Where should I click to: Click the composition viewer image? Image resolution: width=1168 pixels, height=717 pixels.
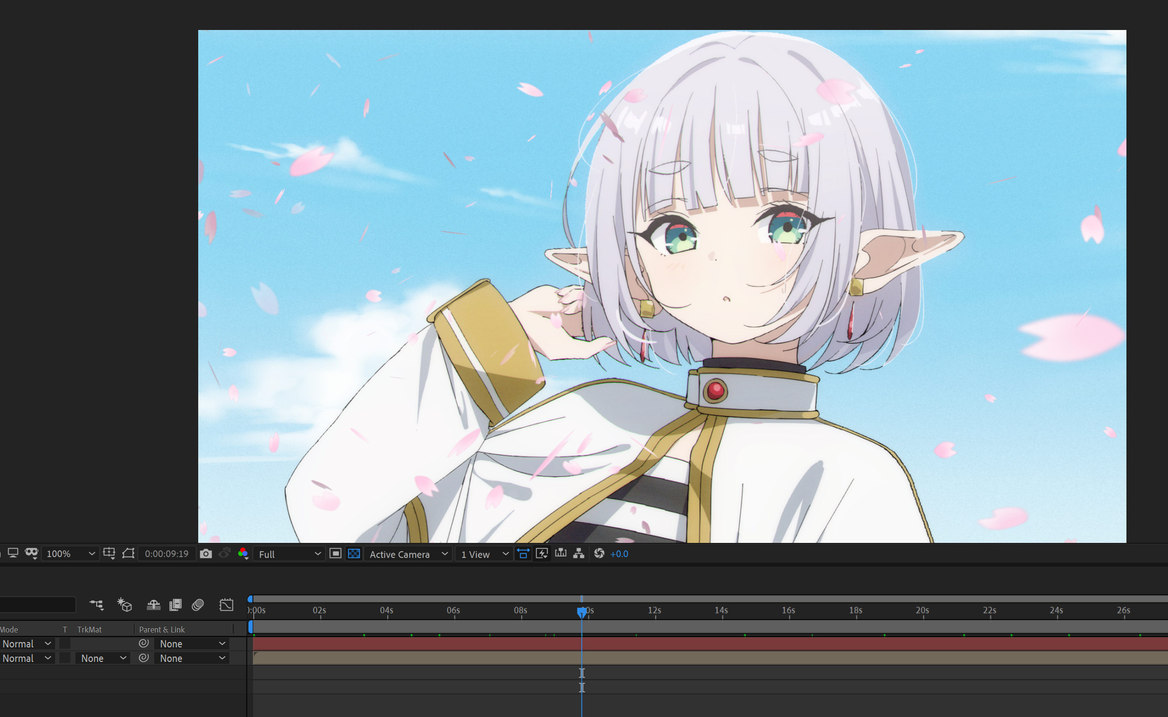coord(662,286)
